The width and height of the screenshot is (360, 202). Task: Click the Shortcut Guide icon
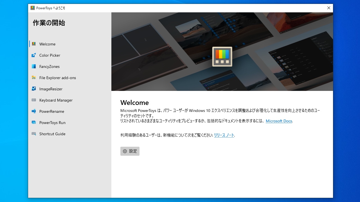(34, 134)
